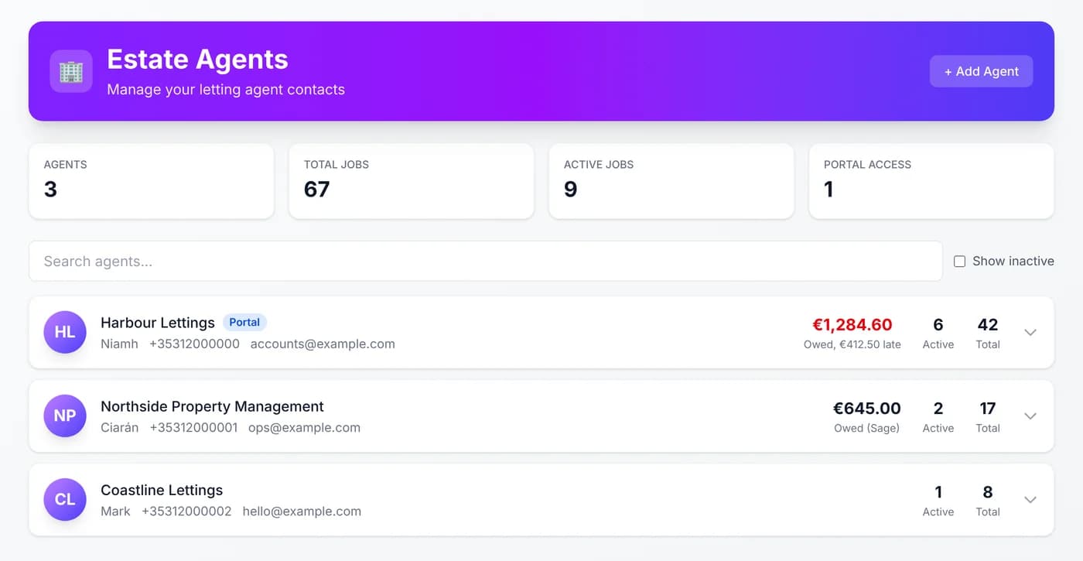Click Northside's 17 total jobs count
This screenshot has width=1083, height=561.
(988, 409)
